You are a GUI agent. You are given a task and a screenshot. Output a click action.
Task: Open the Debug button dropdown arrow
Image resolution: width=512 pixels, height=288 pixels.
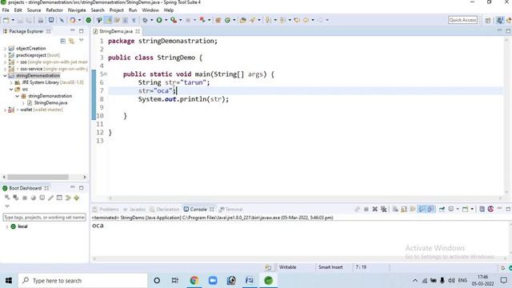[151, 20]
